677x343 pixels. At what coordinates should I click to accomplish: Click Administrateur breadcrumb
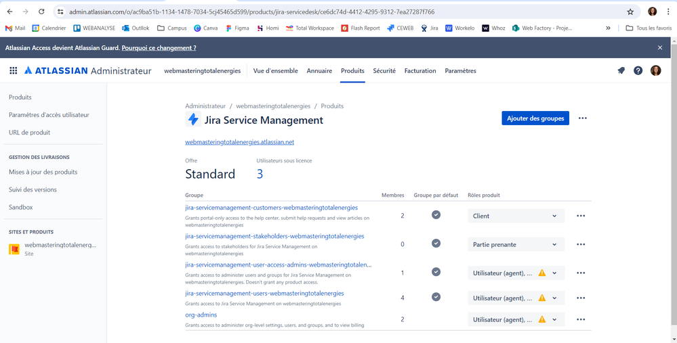tap(205, 106)
